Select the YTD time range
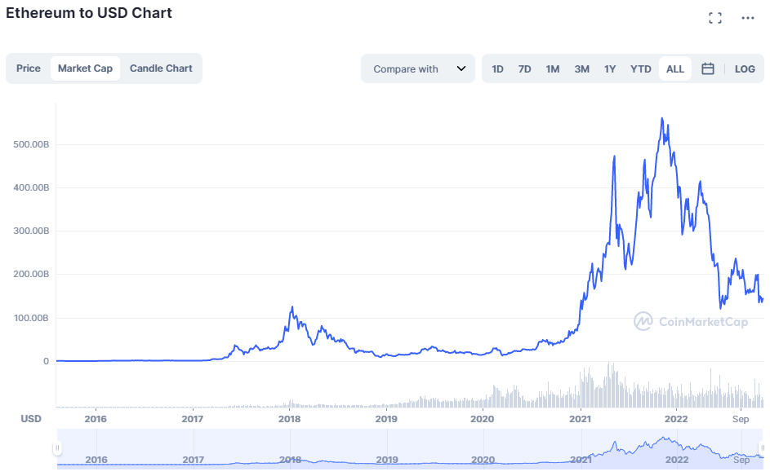The width and height of the screenshot is (770, 476). [640, 69]
